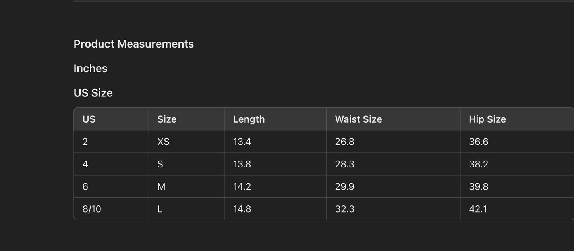Viewport: 574px width, 251px height.
Task: Click the 29.9 waist size cell
Action: tap(344, 187)
